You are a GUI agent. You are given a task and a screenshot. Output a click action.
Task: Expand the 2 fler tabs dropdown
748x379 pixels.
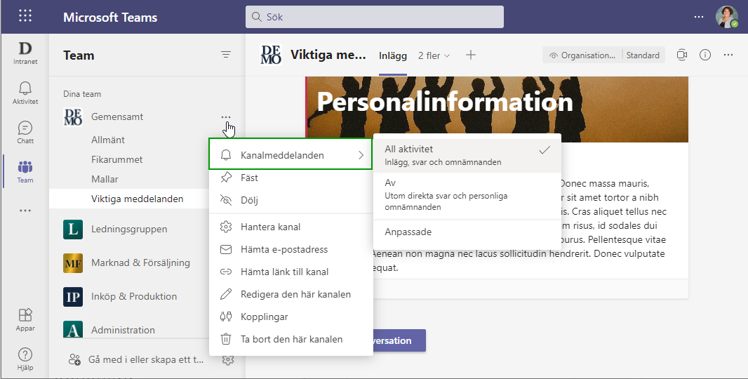pyautogui.click(x=434, y=55)
